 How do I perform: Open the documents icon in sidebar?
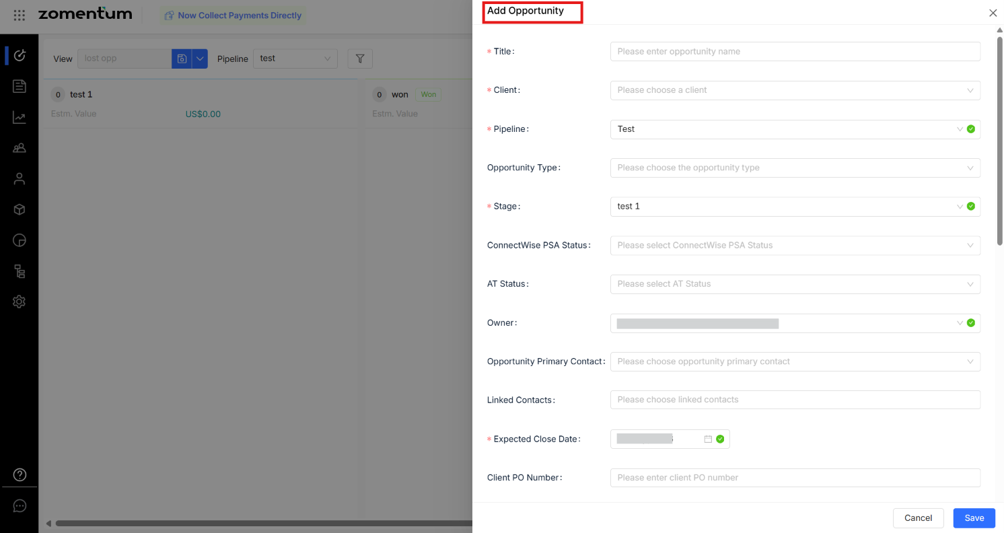[x=20, y=86]
